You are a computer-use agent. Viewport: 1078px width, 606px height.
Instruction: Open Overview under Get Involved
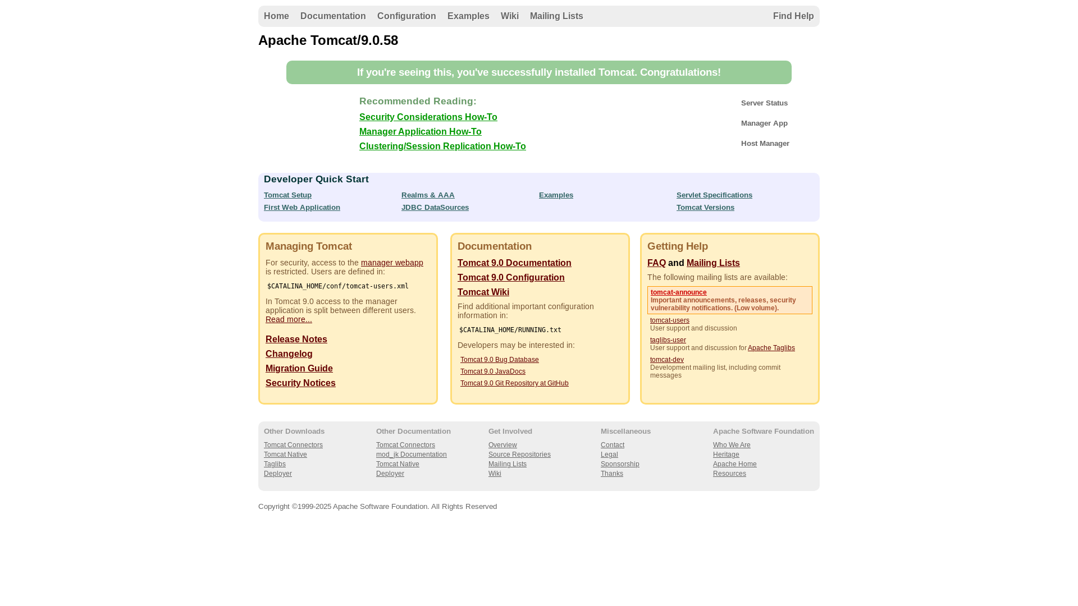pos(503,445)
